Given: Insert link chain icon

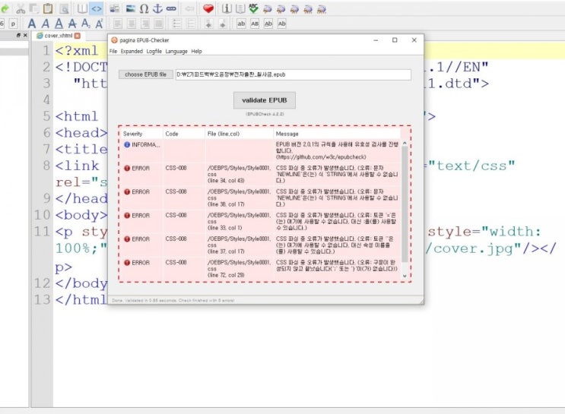Looking at the screenshot, I should coord(171,8).
